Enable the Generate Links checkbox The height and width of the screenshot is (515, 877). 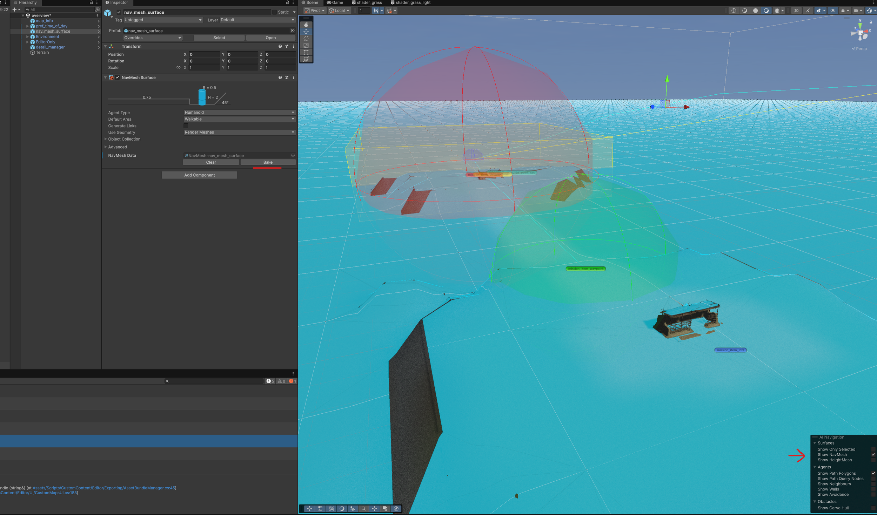[x=186, y=126]
